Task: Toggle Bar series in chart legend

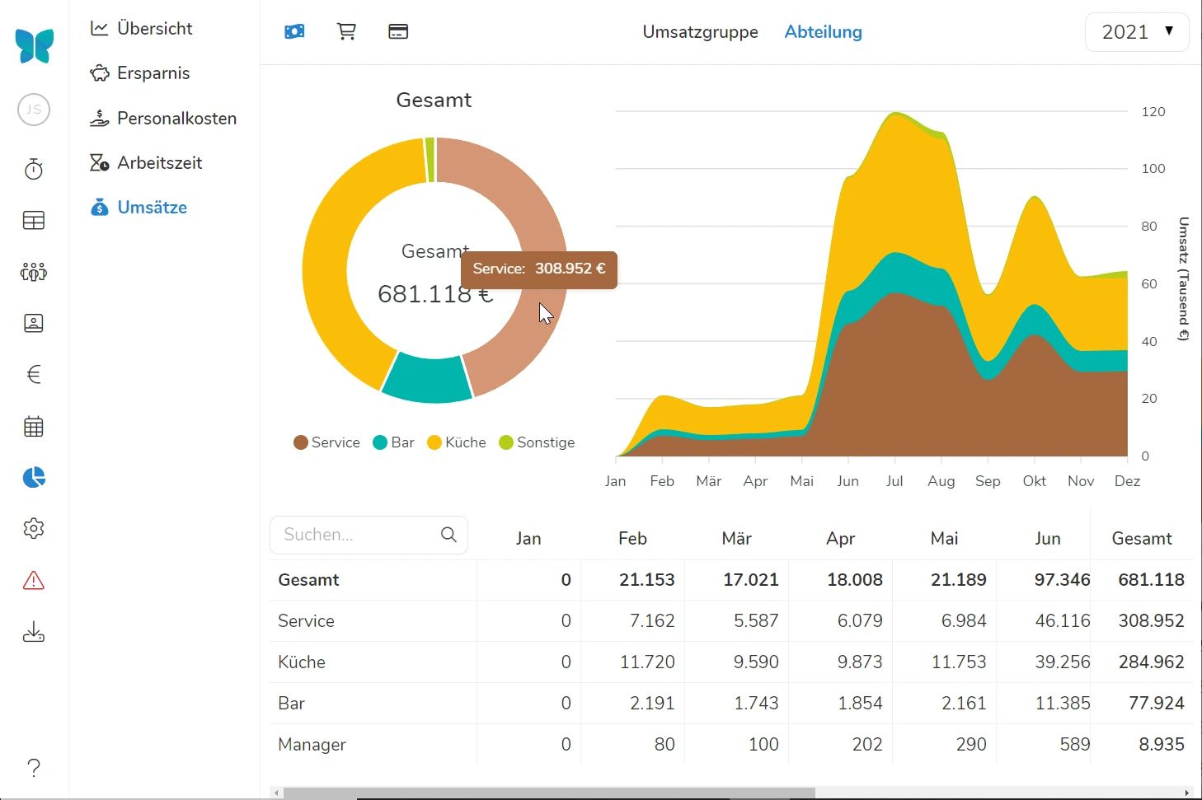Action: tap(393, 442)
